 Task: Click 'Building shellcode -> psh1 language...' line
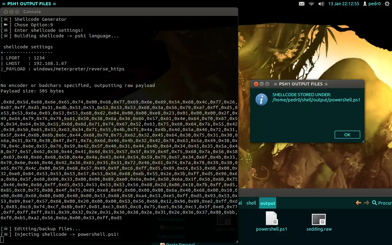60,36
